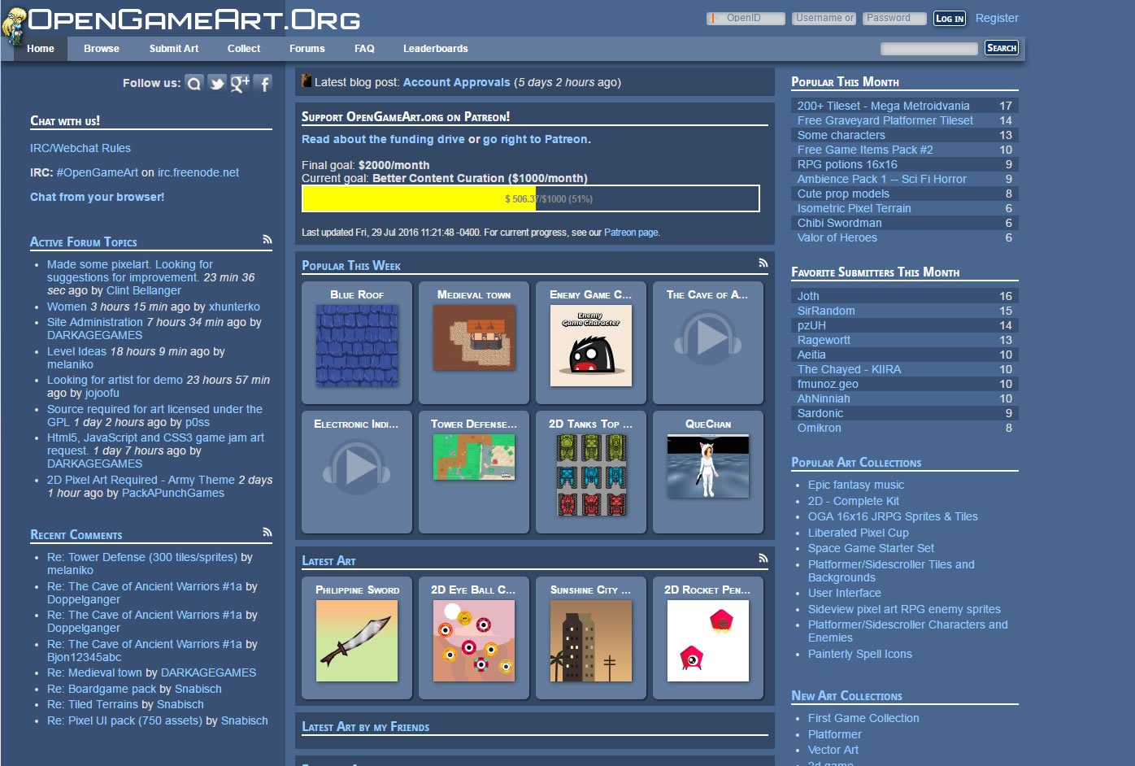Focus the Username input field
The width and height of the screenshot is (1135, 766).
[824, 18]
